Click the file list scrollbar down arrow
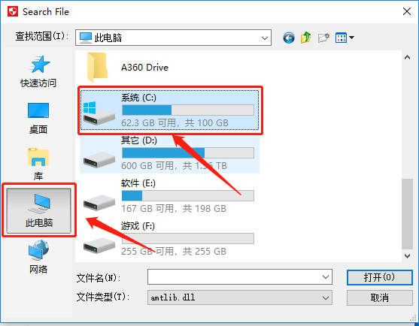 coord(407,256)
